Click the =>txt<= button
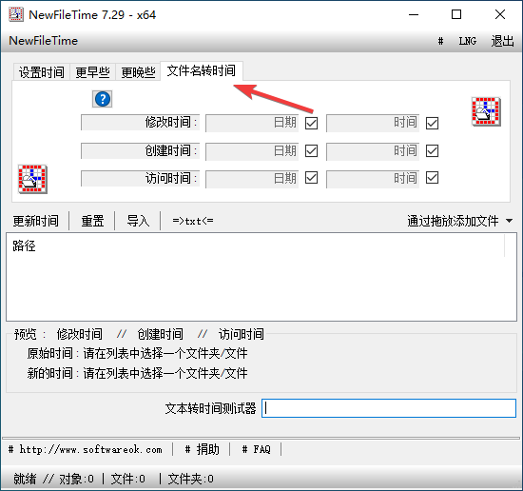Viewport: 523px width, 491px height. pos(193,221)
